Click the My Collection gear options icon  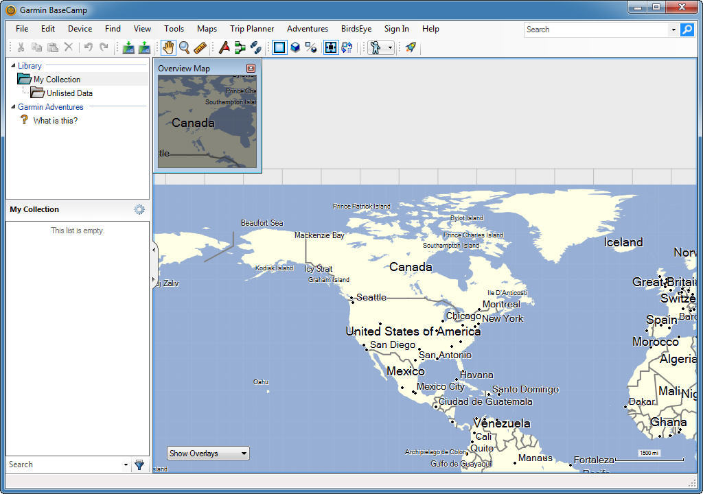(x=139, y=209)
